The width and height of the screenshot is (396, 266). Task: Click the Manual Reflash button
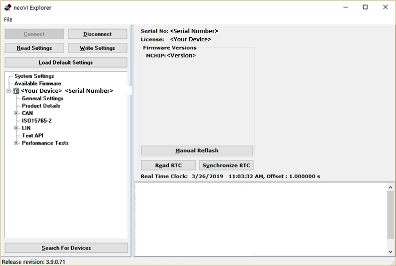point(197,150)
